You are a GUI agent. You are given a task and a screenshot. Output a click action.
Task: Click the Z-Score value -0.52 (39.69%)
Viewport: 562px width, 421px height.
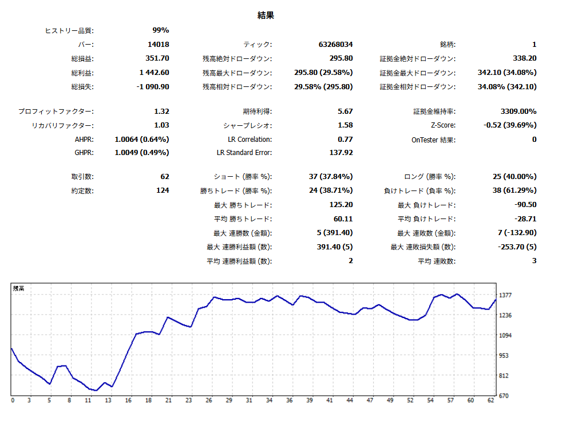pos(510,125)
